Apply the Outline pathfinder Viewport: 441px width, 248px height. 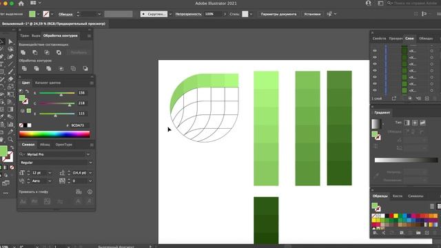pos(73,68)
